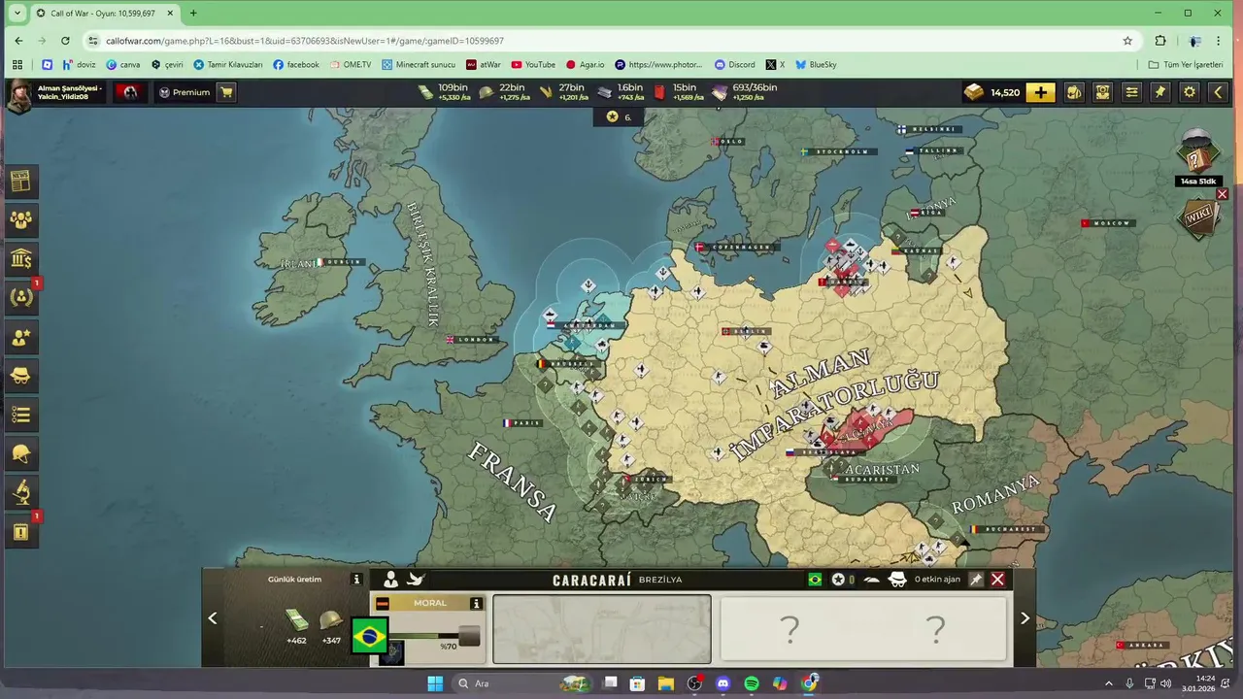This screenshot has height=699, width=1243.
Task: Click the small Brazil flag in panel header
Action: pos(815,580)
